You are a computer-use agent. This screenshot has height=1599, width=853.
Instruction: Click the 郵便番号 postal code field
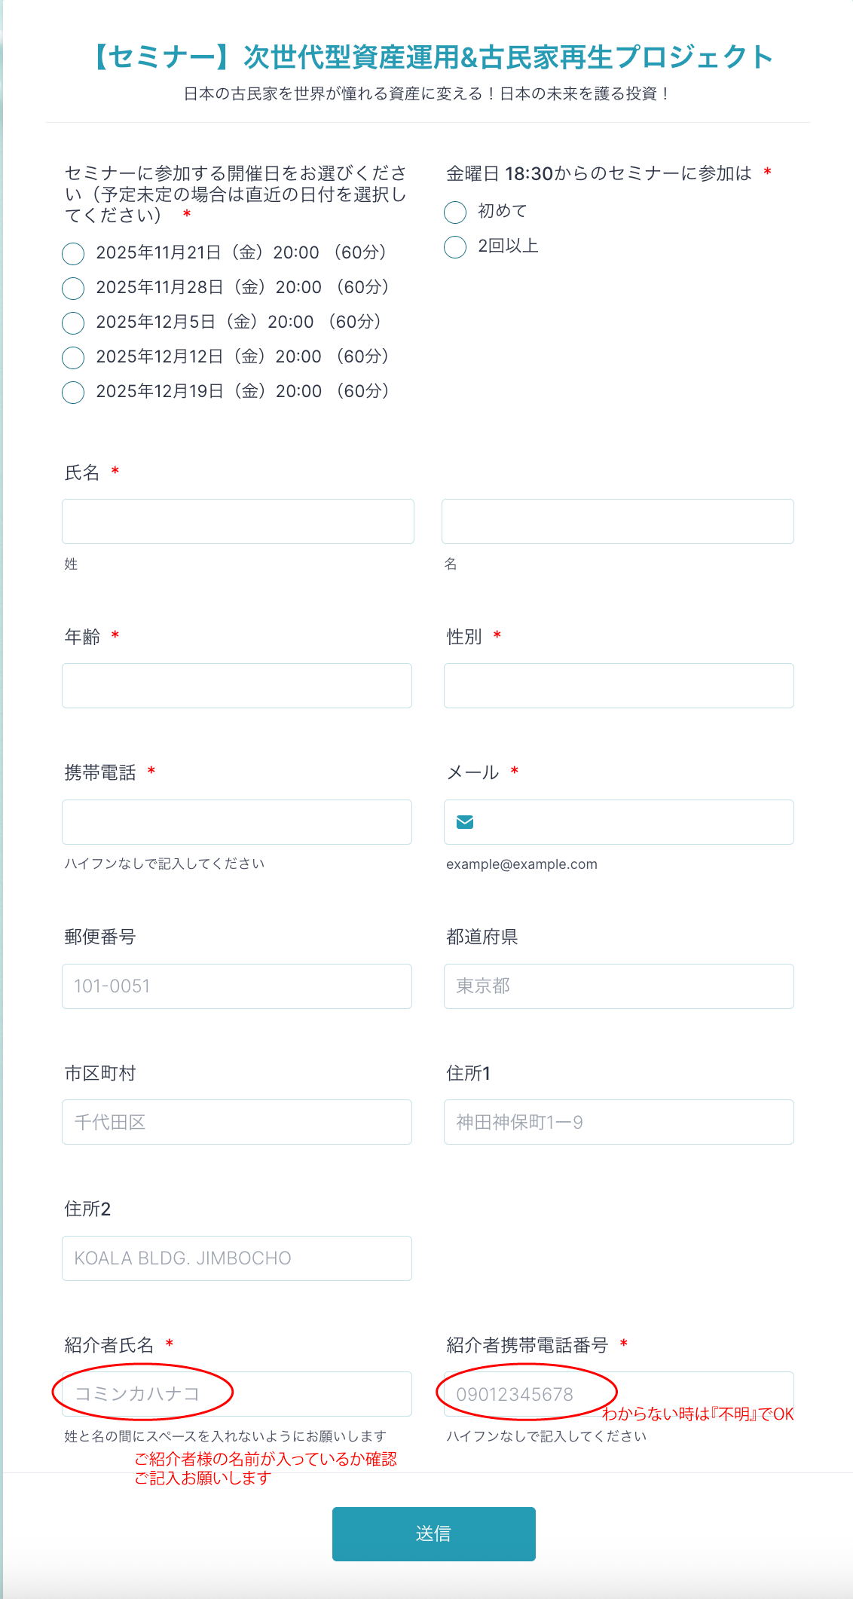point(237,986)
